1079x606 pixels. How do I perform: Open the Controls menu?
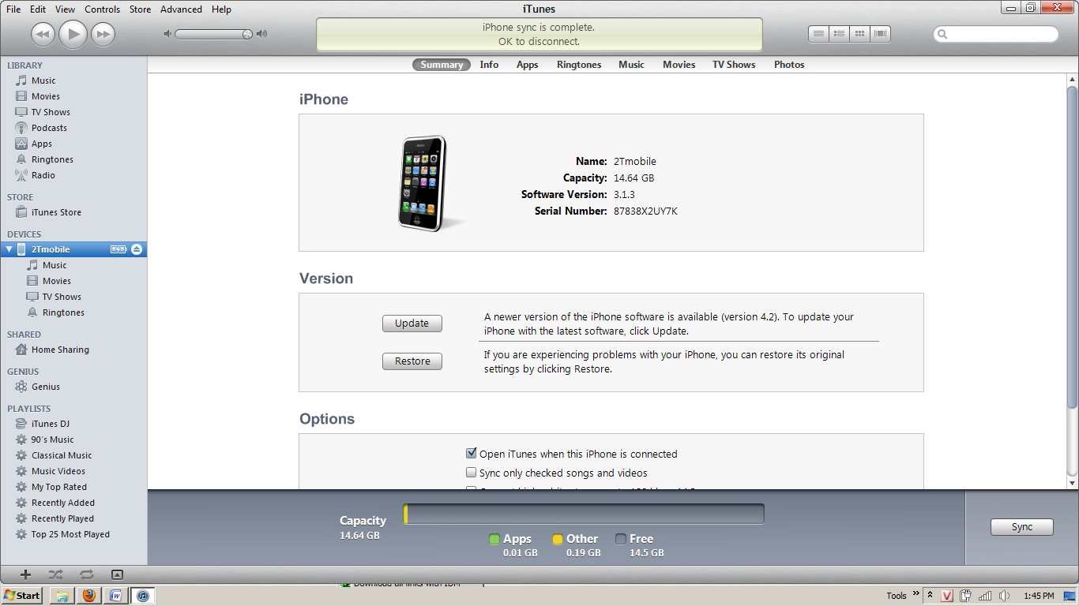coord(103,9)
